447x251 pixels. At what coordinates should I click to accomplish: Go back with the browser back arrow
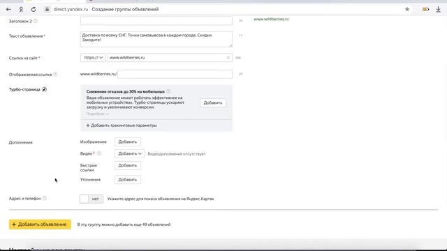point(8,9)
